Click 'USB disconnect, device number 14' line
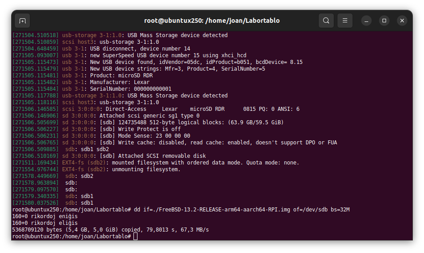 click(x=101, y=48)
